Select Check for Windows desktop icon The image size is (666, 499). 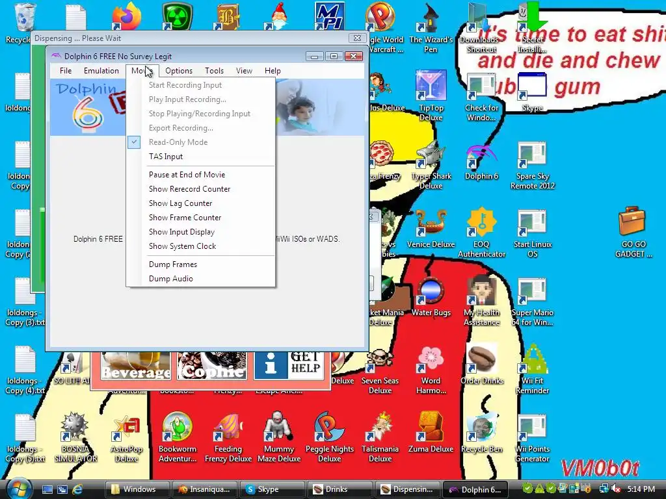click(481, 97)
